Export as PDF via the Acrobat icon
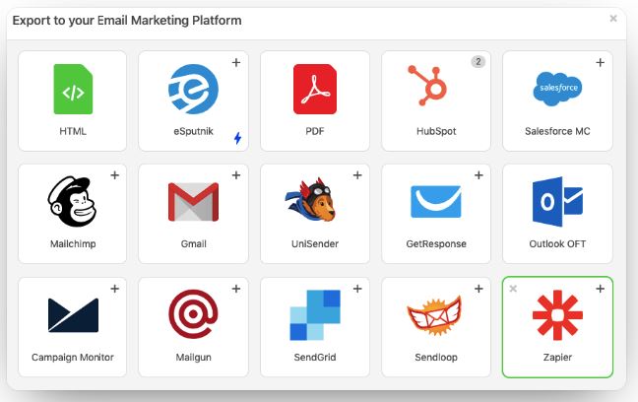Viewport: 638px width, 402px height. point(315,90)
